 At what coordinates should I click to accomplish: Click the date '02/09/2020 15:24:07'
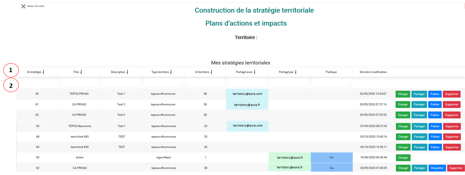(373, 94)
